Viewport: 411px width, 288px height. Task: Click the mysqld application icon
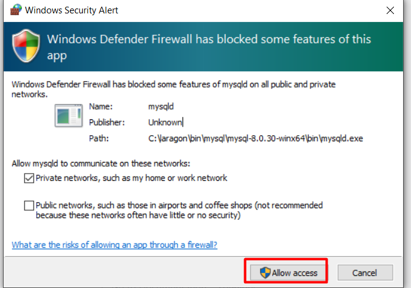[69, 116]
